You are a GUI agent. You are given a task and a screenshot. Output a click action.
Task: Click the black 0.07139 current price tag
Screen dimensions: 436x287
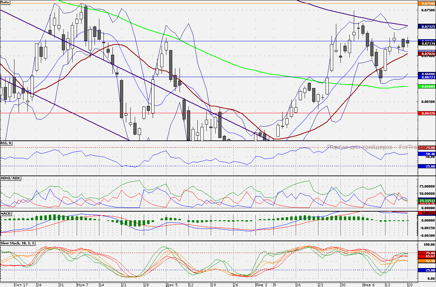tap(426, 44)
